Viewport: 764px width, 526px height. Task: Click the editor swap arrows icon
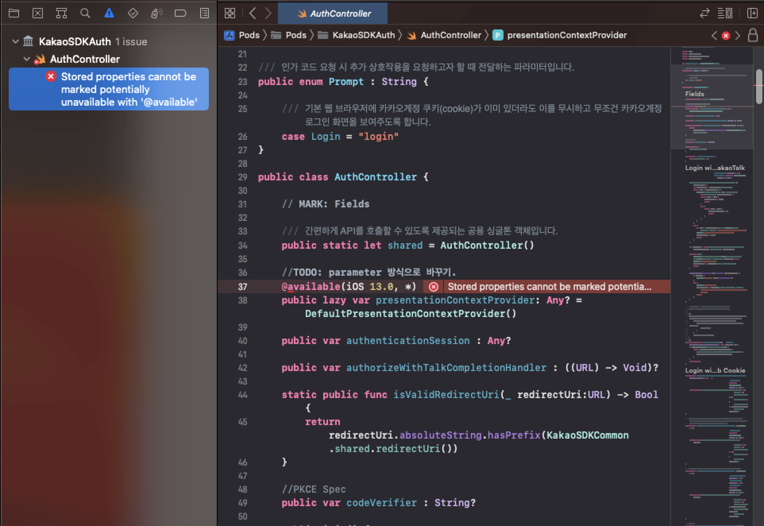[x=704, y=14]
